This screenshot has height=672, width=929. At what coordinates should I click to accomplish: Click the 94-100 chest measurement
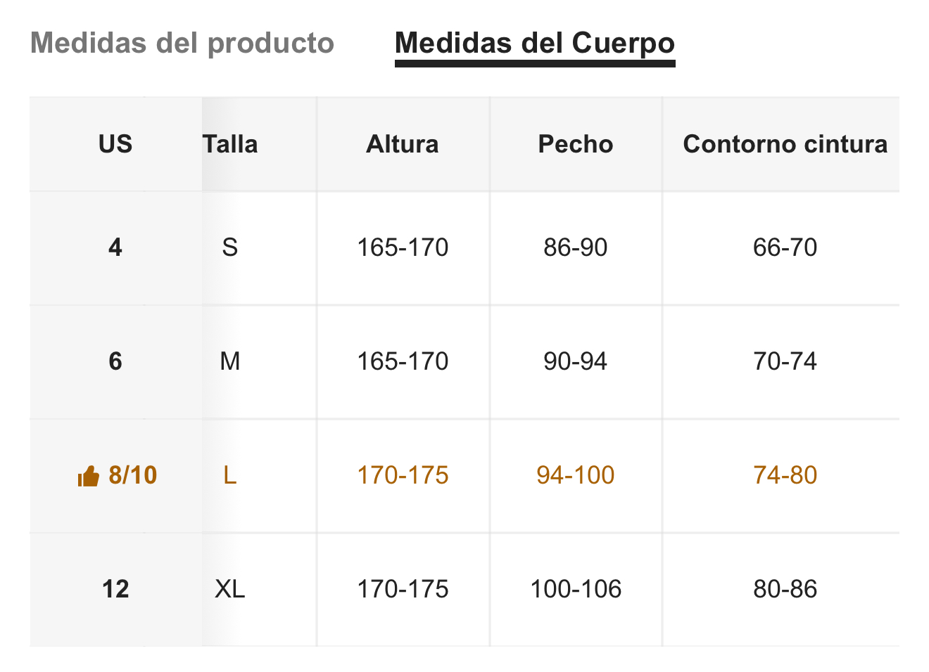coord(576,475)
